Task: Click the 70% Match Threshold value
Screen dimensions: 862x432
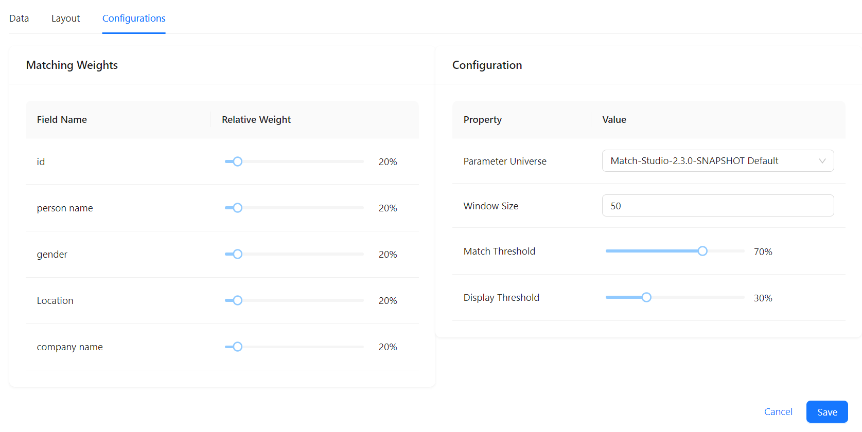Action: click(763, 251)
